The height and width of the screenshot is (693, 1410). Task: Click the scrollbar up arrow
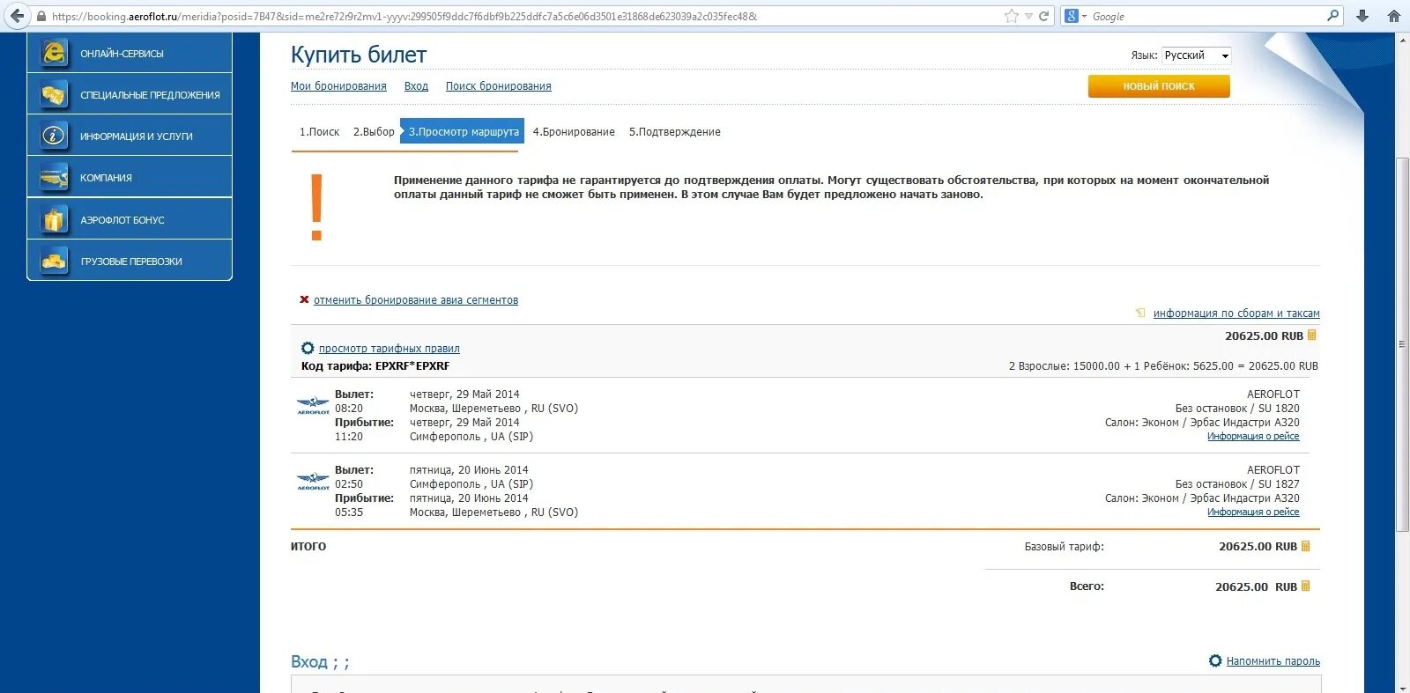[x=1402, y=40]
